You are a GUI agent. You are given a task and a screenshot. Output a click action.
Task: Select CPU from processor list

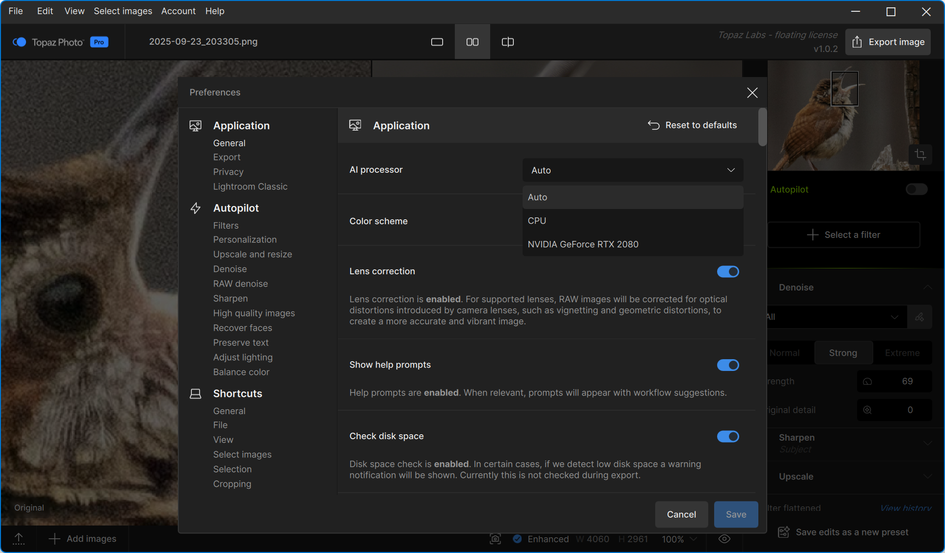pyautogui.click(x=537, y=221)
